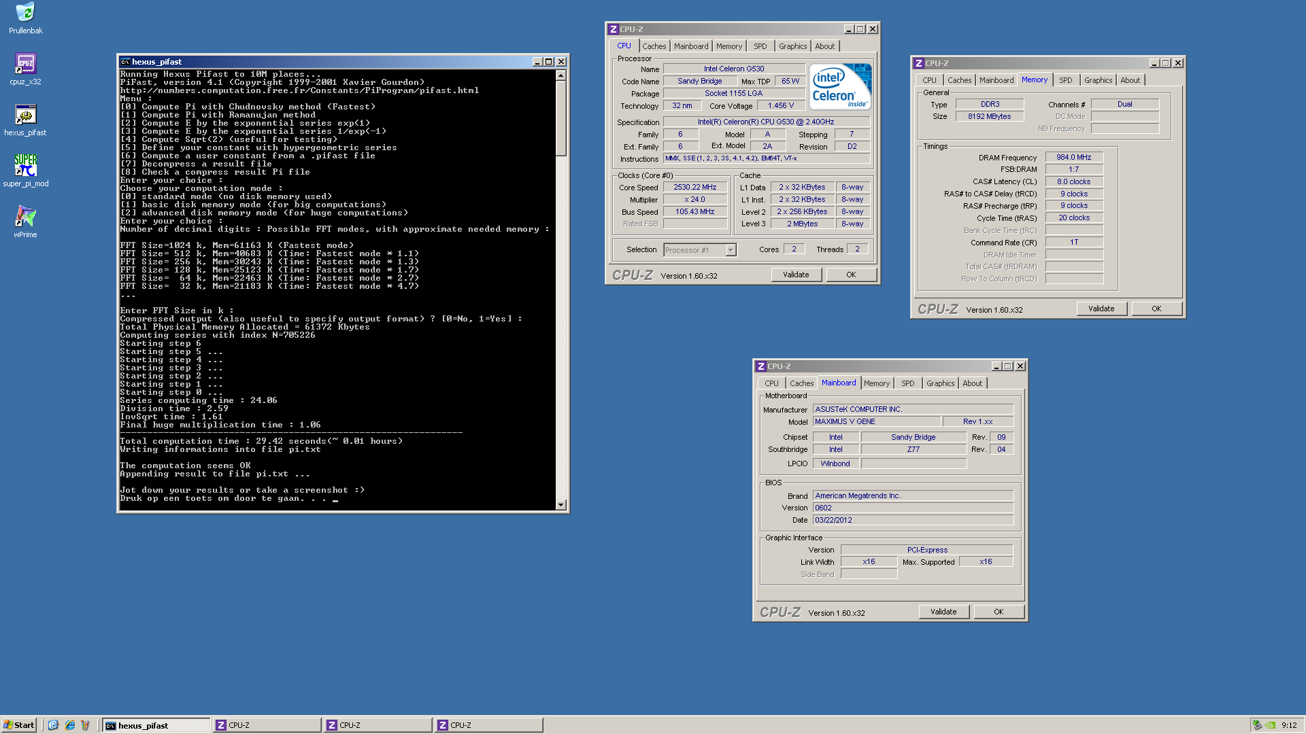
Task: Click the Intel Celeron G530 name field
Action: click(x=734, y=69)
